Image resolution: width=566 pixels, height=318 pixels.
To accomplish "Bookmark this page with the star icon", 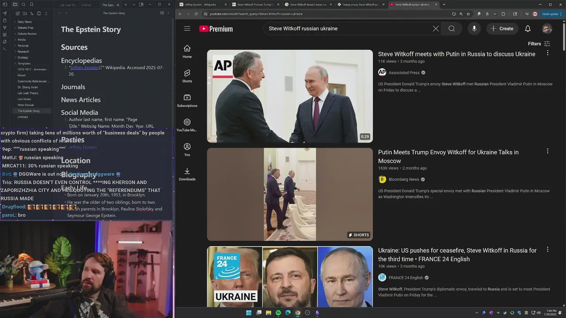I will click(468, 14).
